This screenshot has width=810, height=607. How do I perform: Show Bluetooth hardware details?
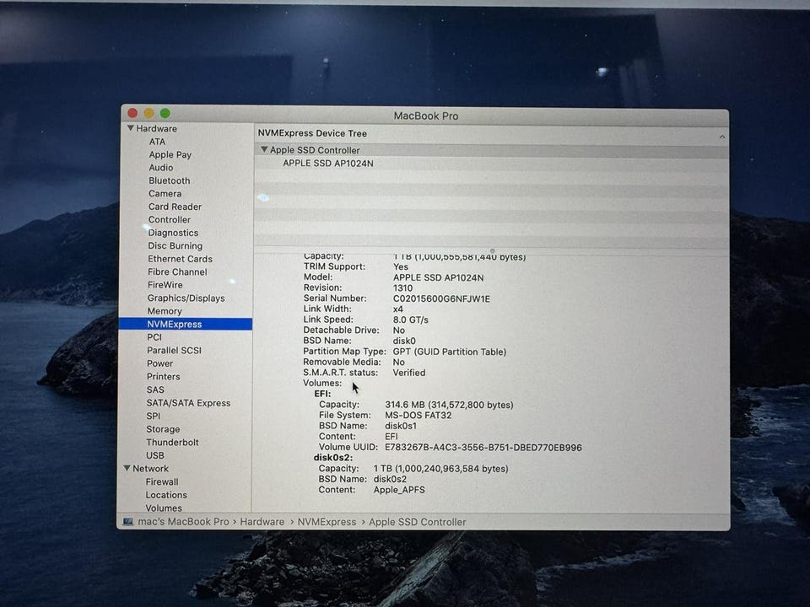[170, 180]
